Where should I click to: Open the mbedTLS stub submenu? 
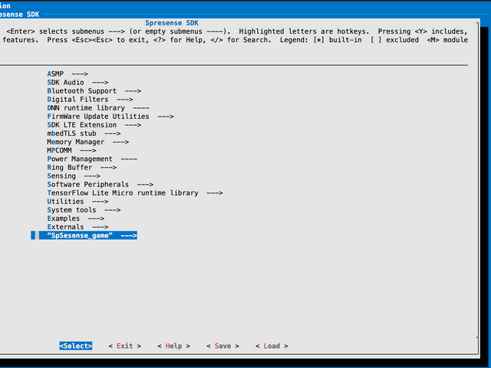coord(84,133)
